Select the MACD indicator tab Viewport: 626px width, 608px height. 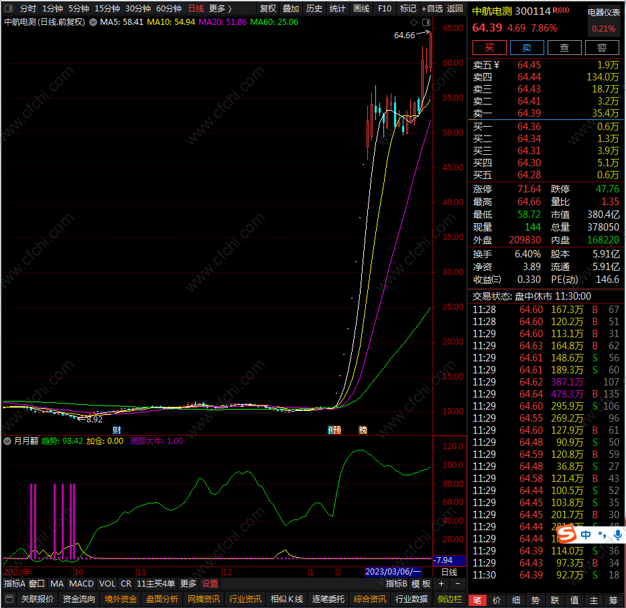[x=82, y=584]
